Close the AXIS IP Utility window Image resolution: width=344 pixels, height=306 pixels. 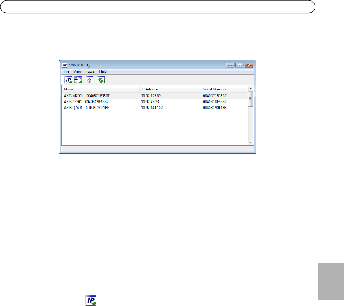tap(248, 65)
